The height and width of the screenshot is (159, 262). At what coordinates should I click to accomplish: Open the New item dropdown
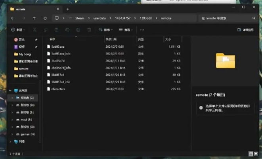[18, 30]
